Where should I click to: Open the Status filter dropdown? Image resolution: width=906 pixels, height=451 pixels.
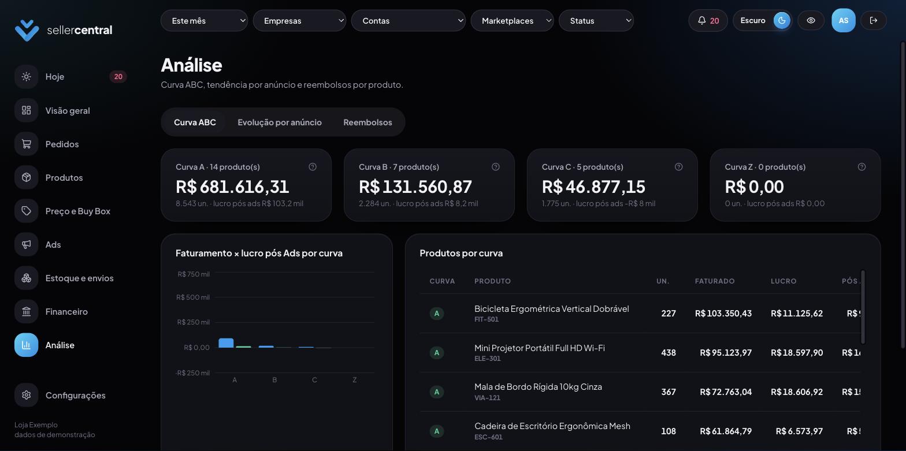[596, 21]
